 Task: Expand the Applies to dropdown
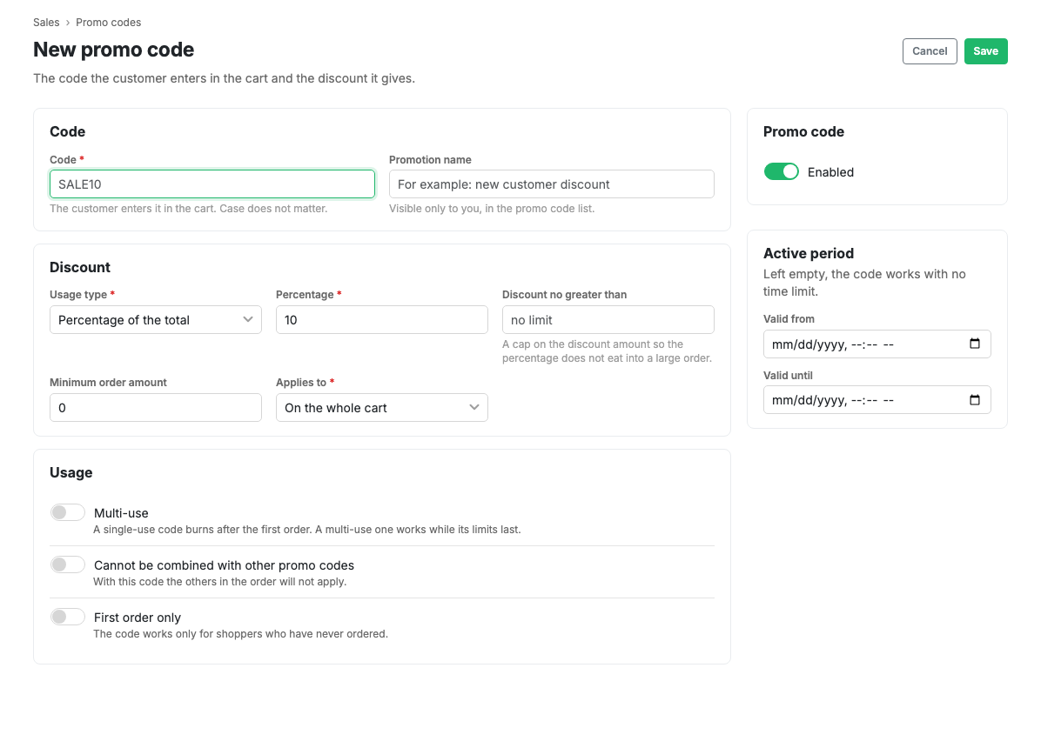[382, 408]
